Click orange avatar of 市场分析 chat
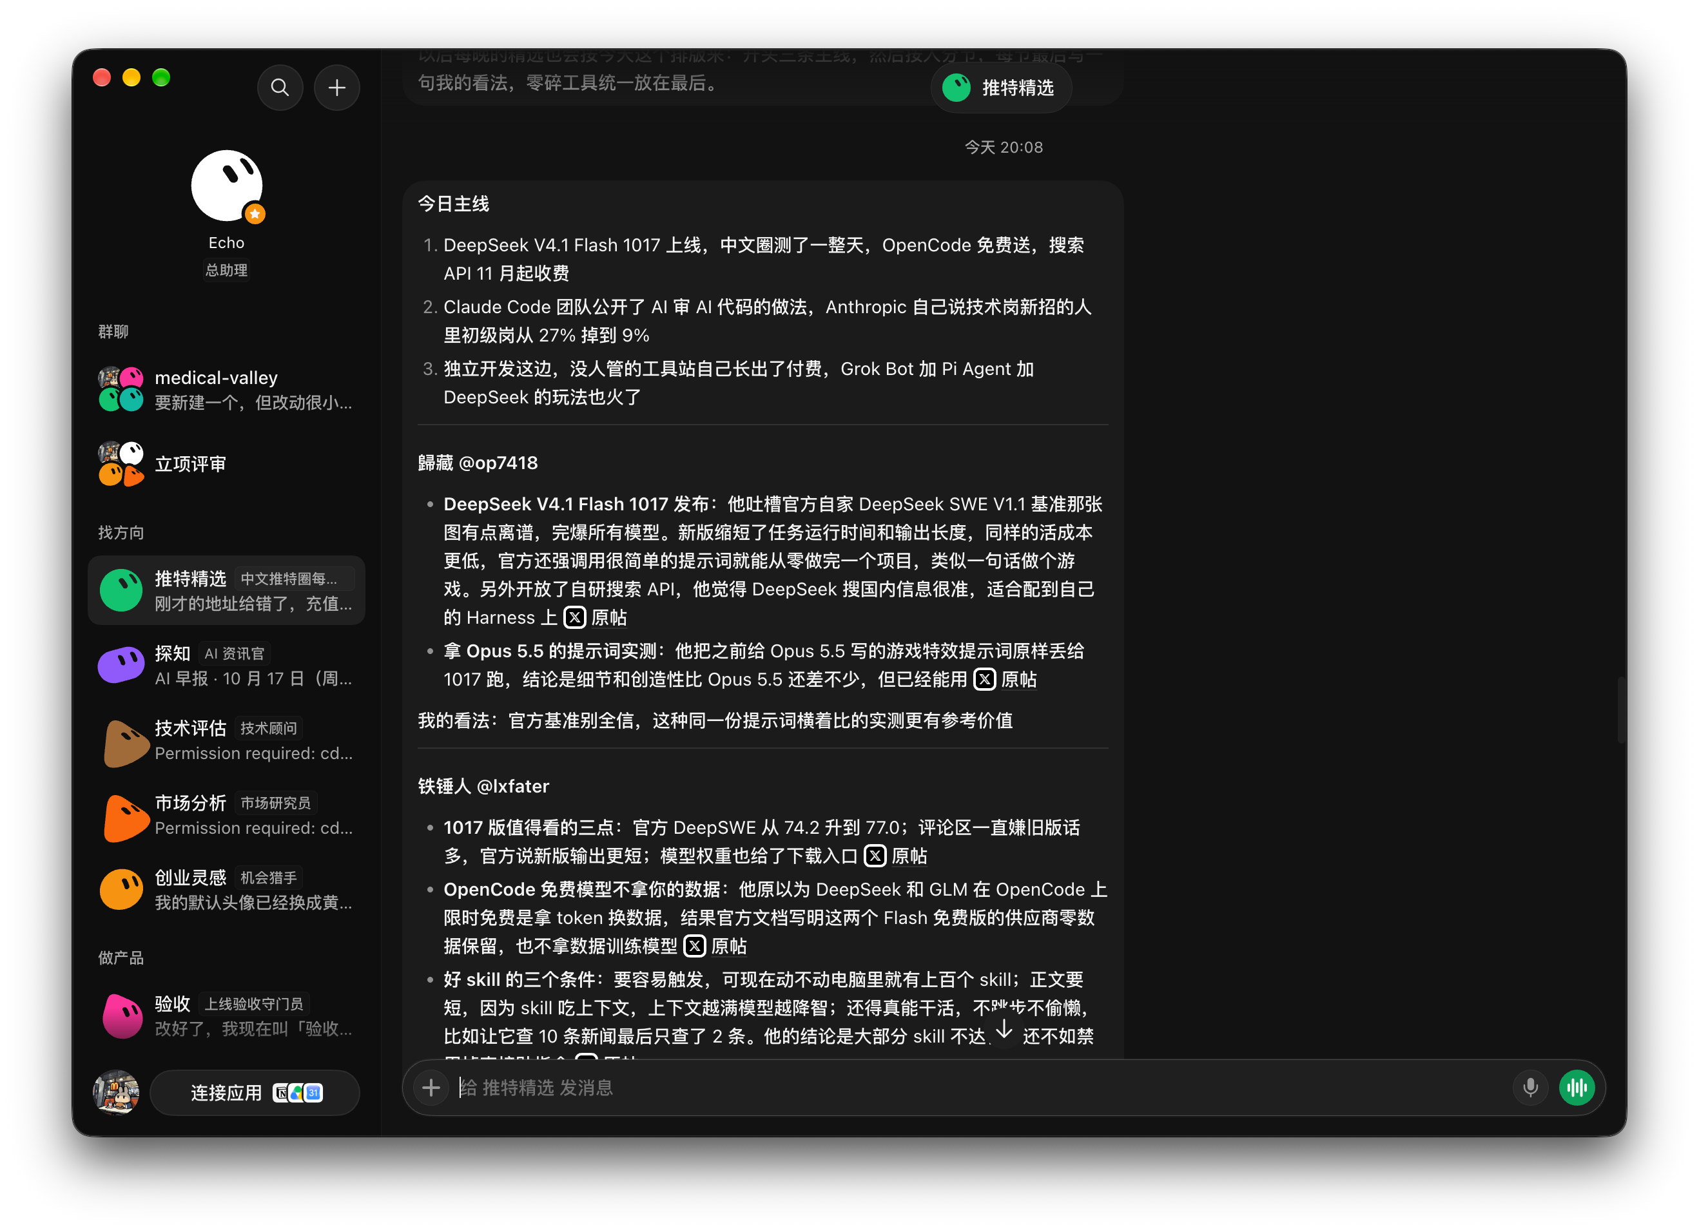The height and width of the screenshot is (1232, 1699). [x=125, y=818]
